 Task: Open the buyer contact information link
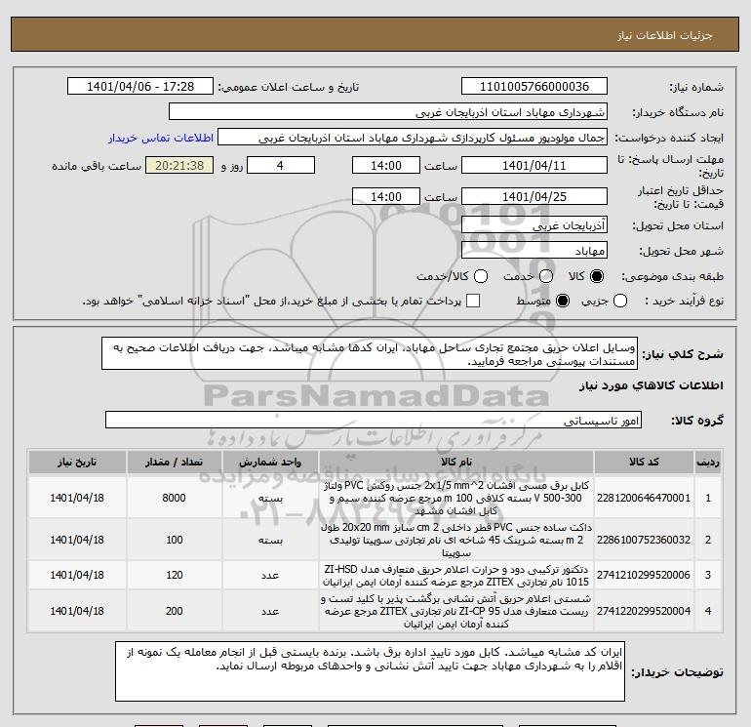pyautogui.click(x=161, y=138)
